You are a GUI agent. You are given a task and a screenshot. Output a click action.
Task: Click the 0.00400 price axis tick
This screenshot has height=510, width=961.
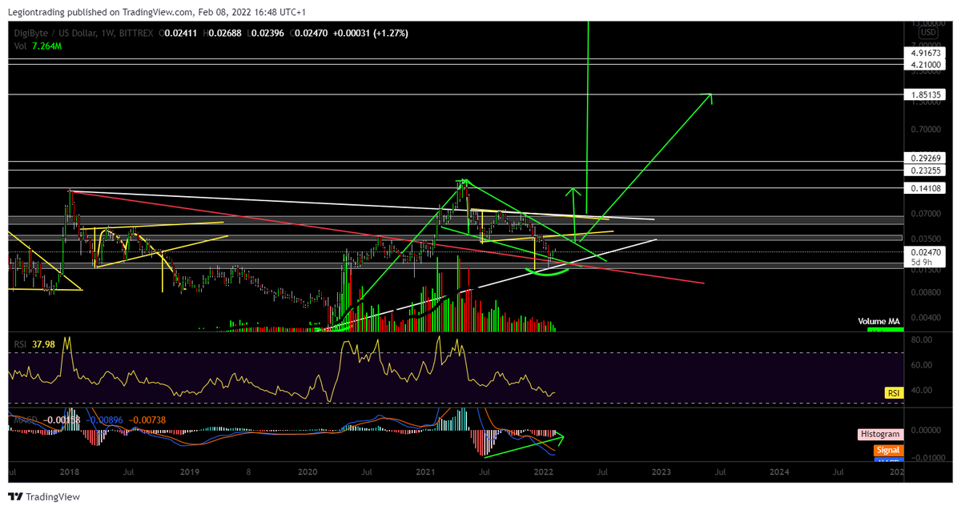924,317
